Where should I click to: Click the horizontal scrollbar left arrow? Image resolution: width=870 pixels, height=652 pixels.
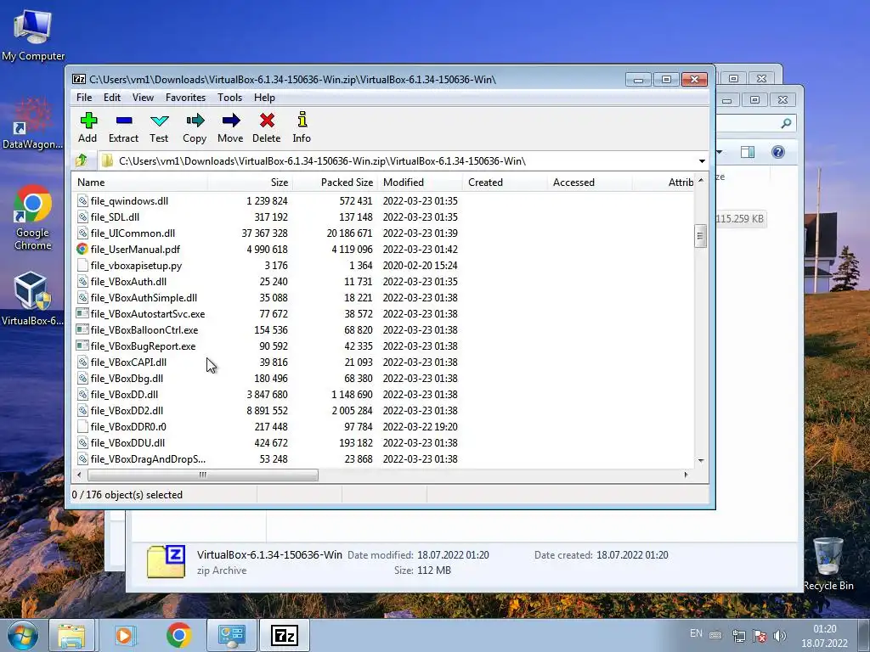(79, 475)
